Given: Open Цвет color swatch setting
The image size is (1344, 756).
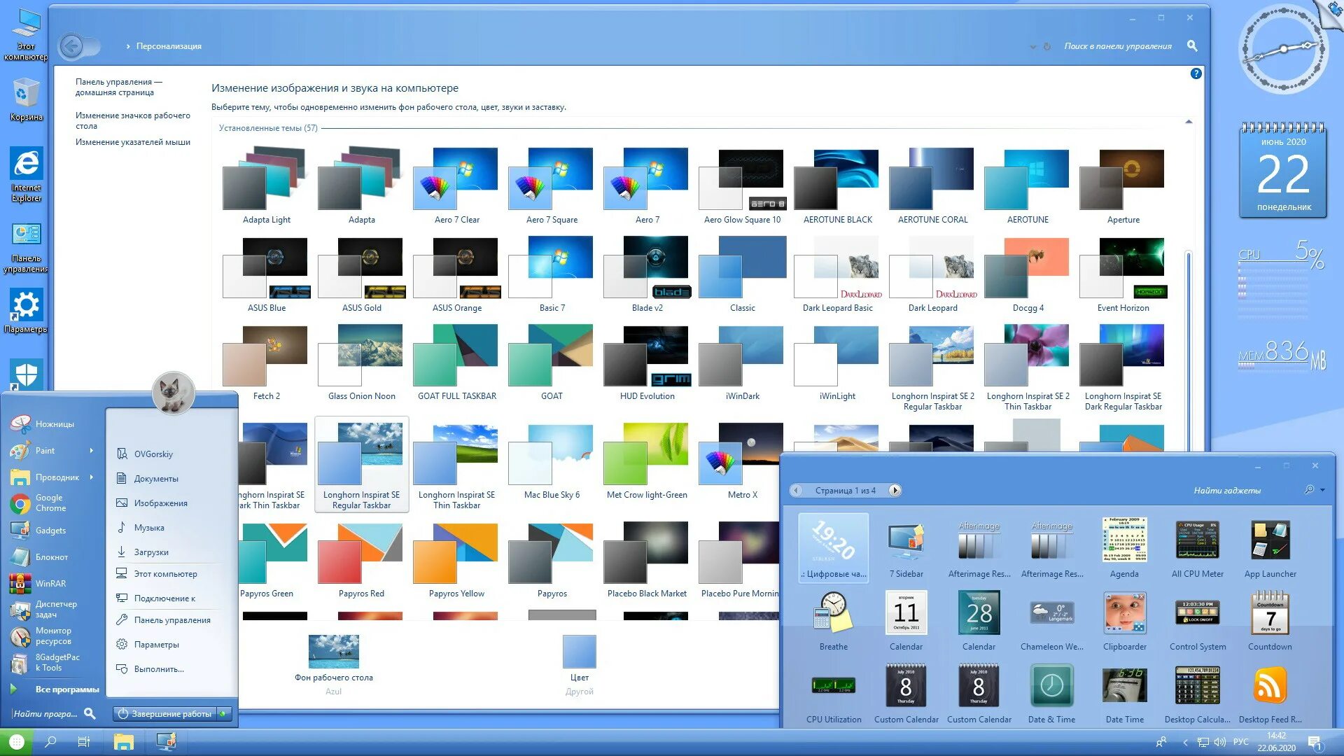Looking at the screenshot, I should pyautogui.click(x=579, y=652).
